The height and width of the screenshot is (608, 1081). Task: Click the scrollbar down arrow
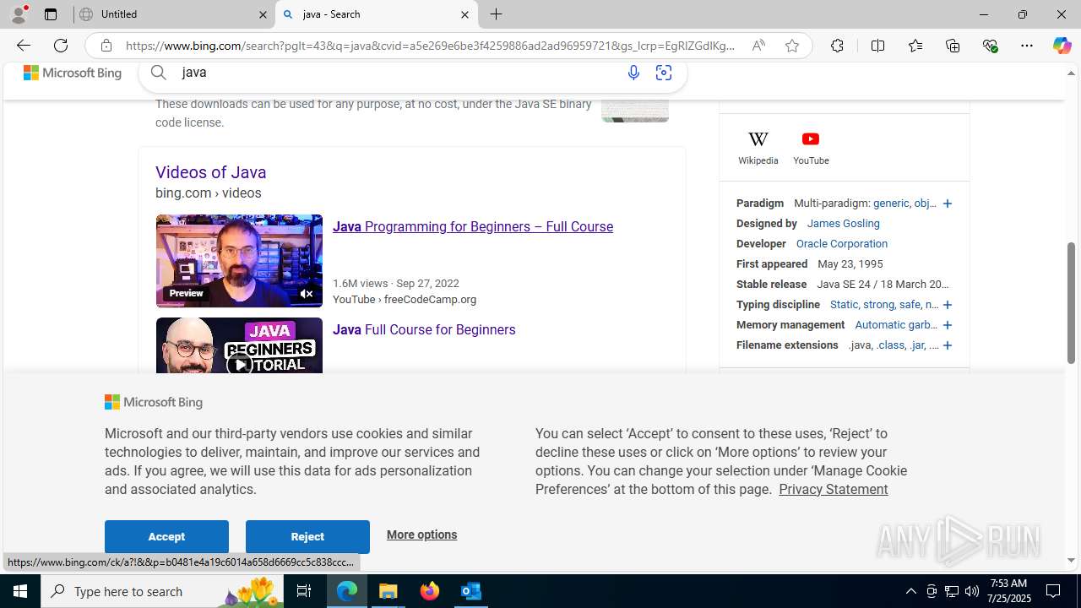(1071, 560)
